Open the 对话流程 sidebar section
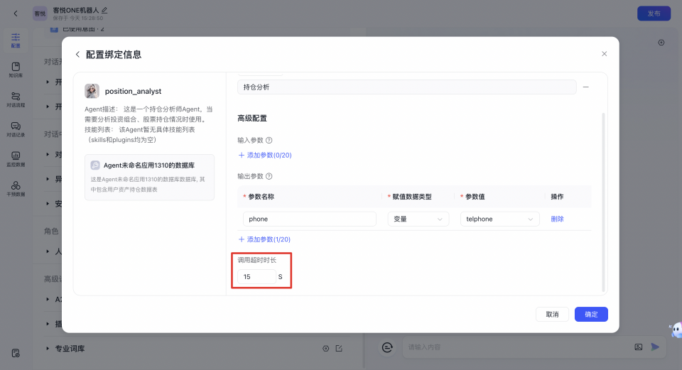682x370 pixels. point(16,99)
